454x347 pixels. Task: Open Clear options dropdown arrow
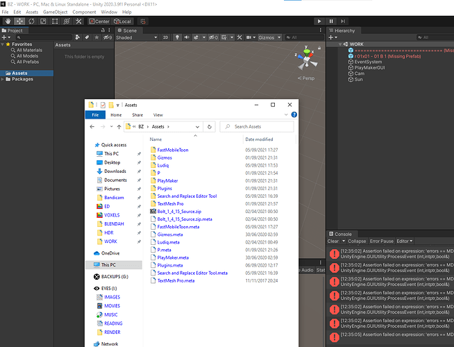tap(344, 241)
